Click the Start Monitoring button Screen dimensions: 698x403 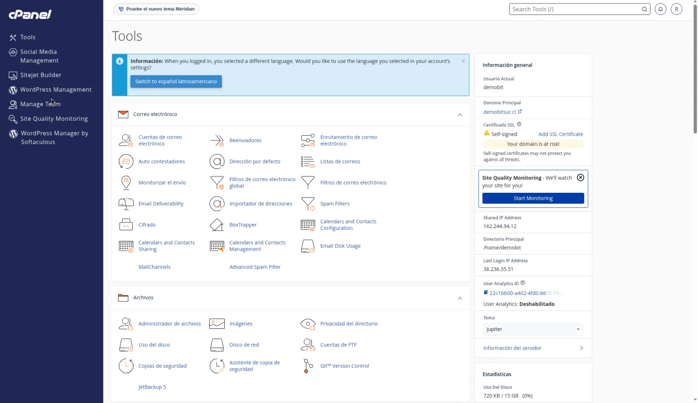[533, 198]
